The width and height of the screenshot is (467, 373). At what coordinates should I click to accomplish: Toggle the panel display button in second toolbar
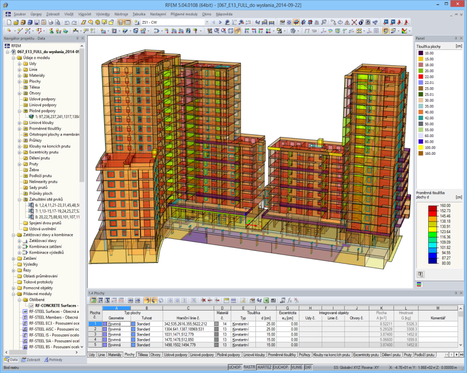pos(386,31)
